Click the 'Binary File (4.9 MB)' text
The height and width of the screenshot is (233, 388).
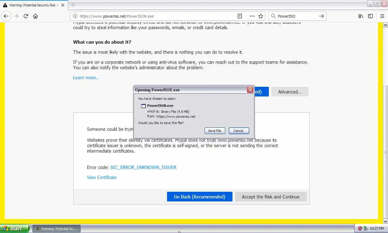tap(175, 112)
